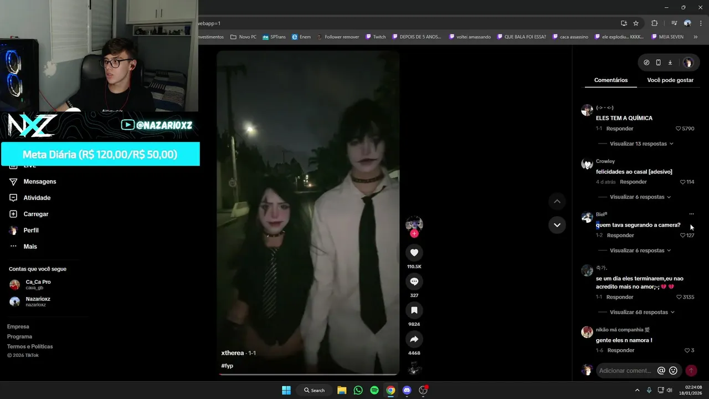Like the se um dia eles terminarem comment
Screen dimensions: 709x399
[679, 297]
